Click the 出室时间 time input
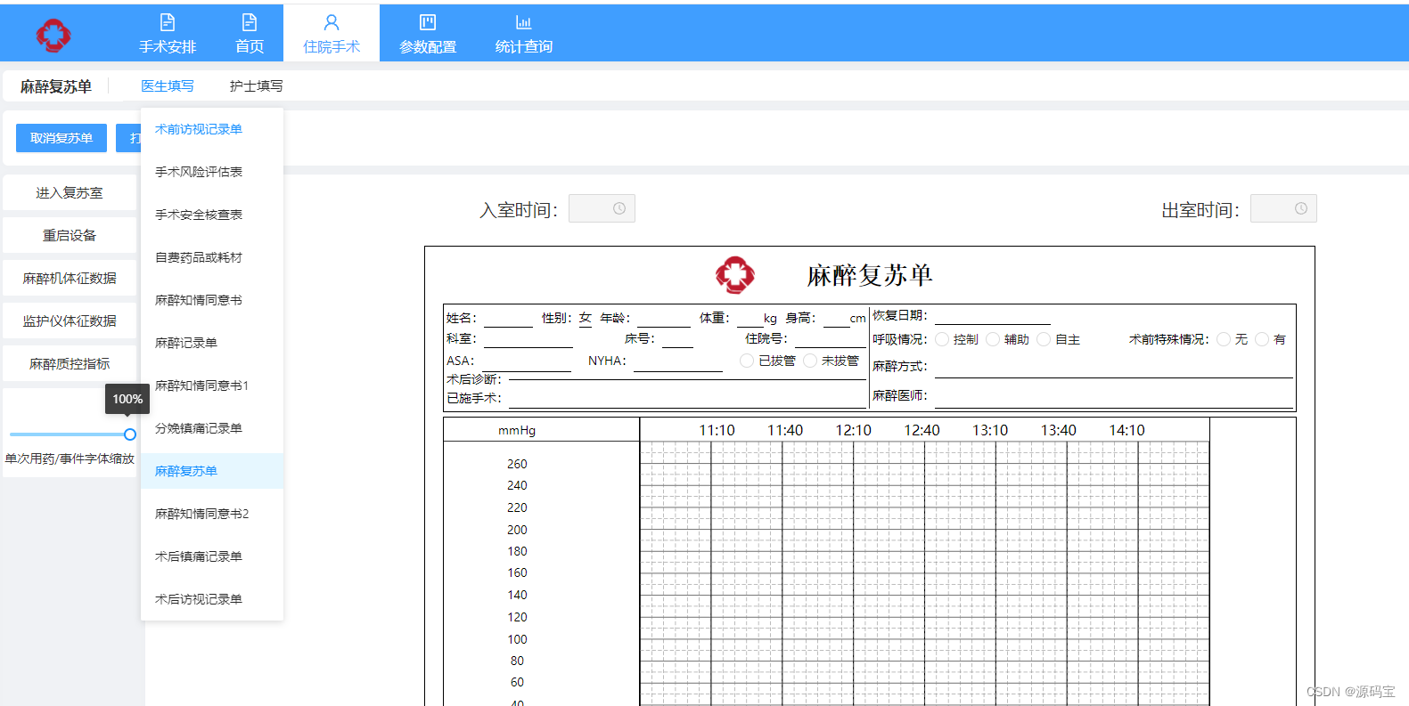1409x706 pixels. click(1283, 208)
